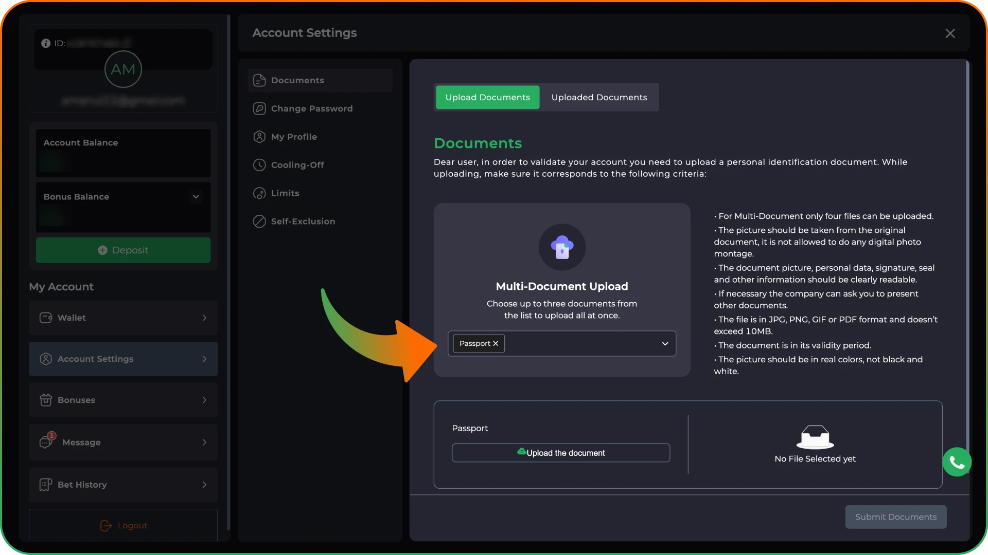988x555 pixels.
Task: Click the cloud upload icon in Multi-Document Upload
Action: [562, 247]
